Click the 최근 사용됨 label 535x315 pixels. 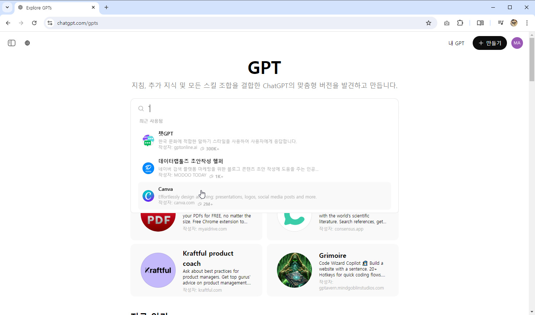(x=151, y=121)
